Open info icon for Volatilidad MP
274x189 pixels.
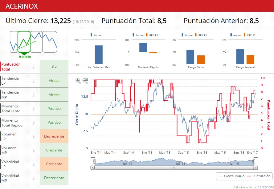(34, 178)
